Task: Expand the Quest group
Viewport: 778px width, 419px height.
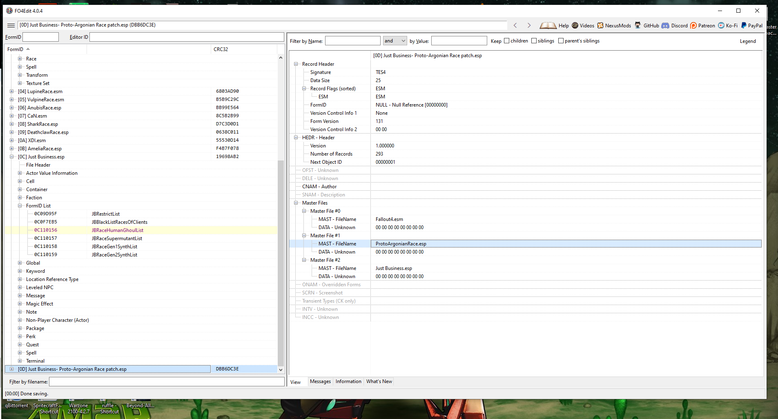Action: (20, 345)
